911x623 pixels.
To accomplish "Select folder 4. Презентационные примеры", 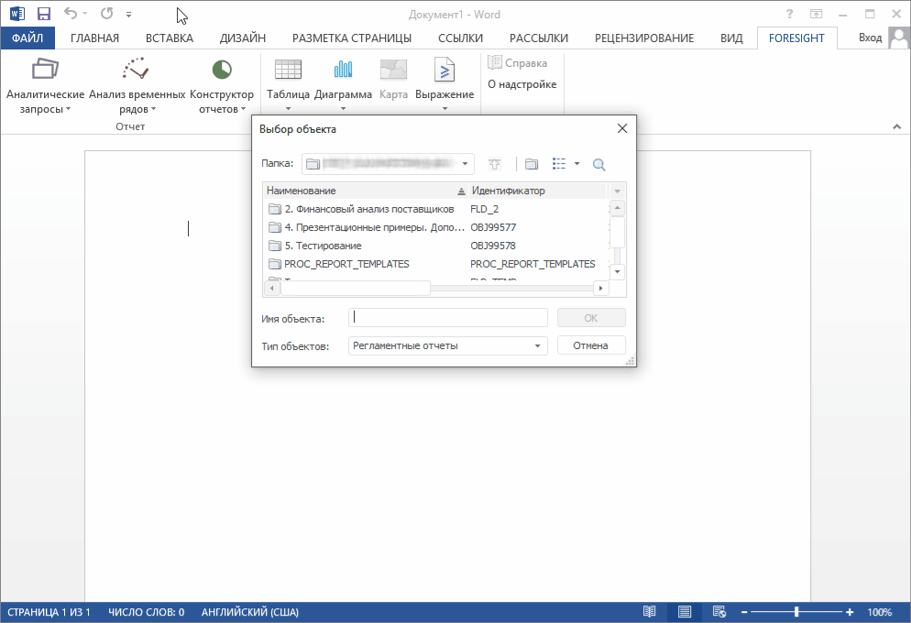I will coord(367,227).
